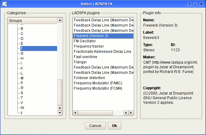Viewport: 206px width, 135px height.
Task: Select category G in Groups tree
Action: [x=22, y=53]
